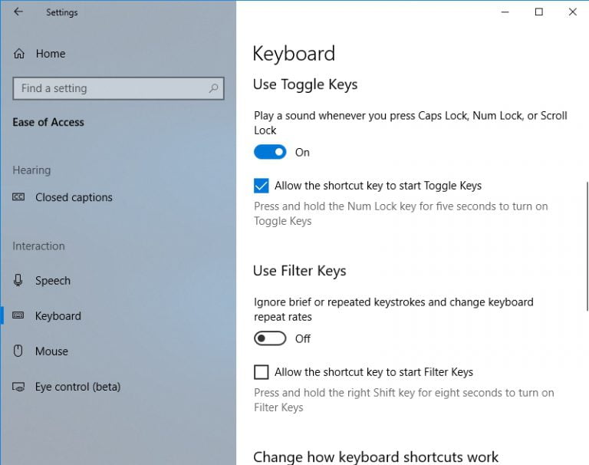Viewport: 589px width, 465px height.
Task: Go to Settings Home
Action: (x=50, y=54)
